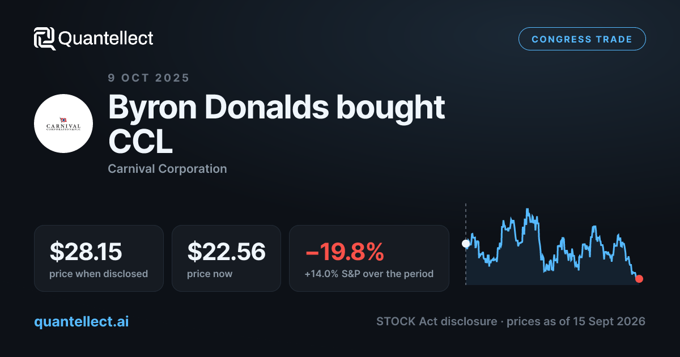The width and height of the screenshot is (680, 357).
Task: Click the 9 OCT 2025 date label
Action: (x=148, y=78)
